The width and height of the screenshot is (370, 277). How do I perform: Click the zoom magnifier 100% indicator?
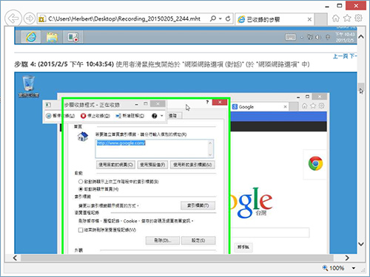(333, 268)
